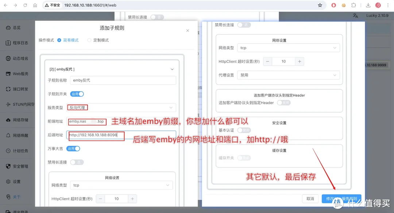Toggle the 缓存开关 switch

(244, 158)
